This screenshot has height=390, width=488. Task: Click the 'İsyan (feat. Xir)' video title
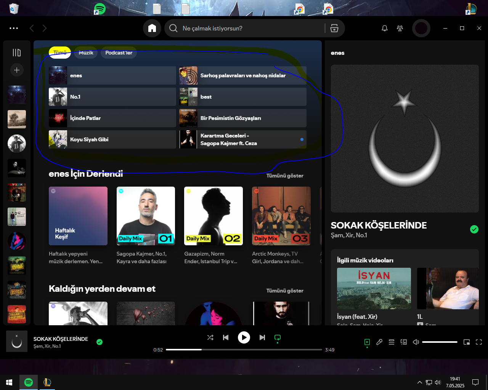click(357, 316)
